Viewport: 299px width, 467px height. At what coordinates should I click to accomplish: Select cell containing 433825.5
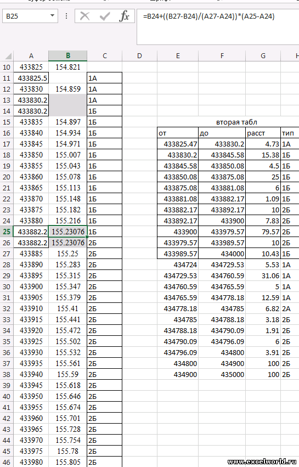(31, 78)
